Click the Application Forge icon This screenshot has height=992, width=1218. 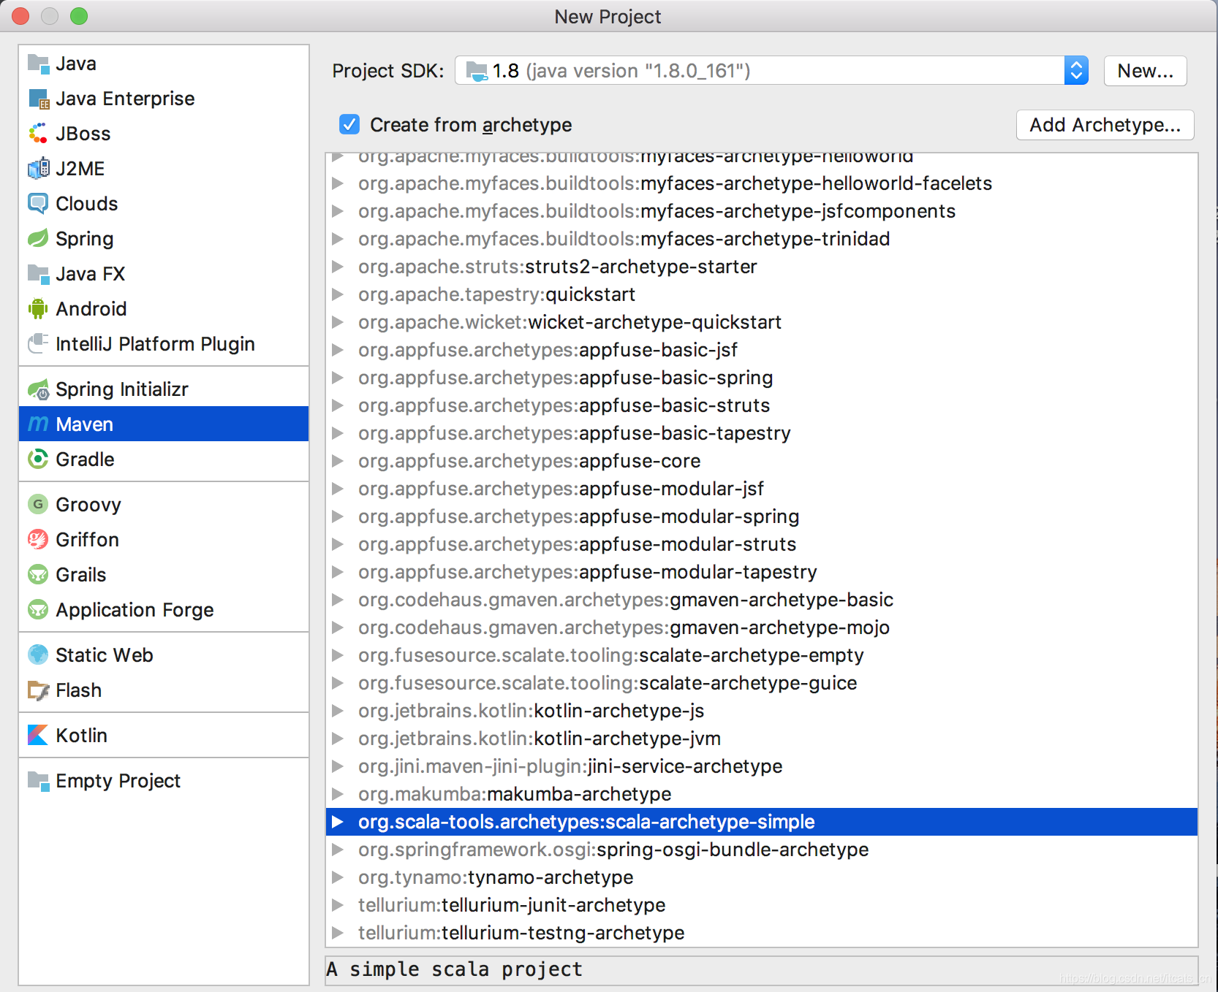tap(38, 610)
